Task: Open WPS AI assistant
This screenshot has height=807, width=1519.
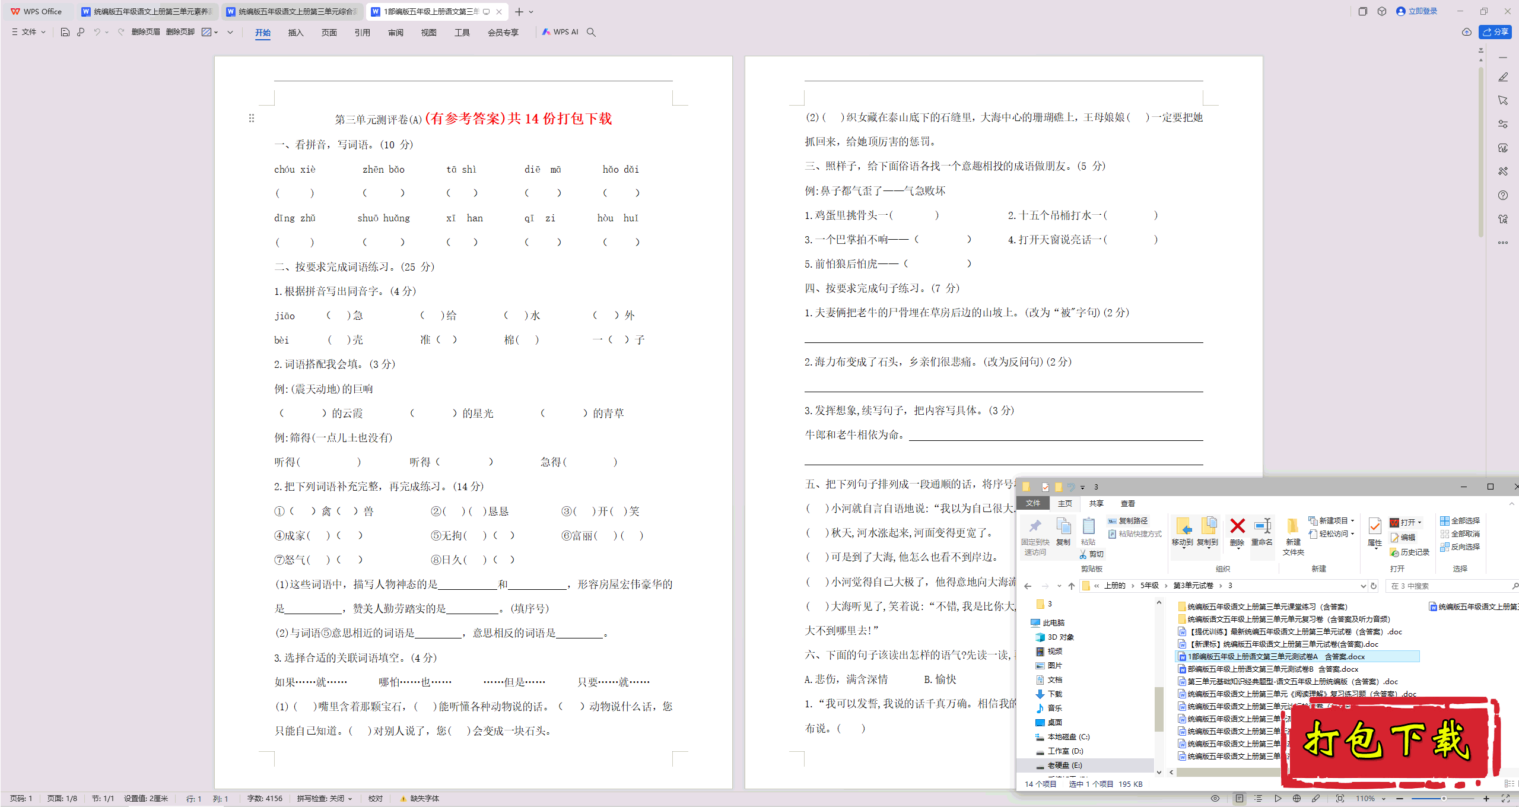Action: 560,32
